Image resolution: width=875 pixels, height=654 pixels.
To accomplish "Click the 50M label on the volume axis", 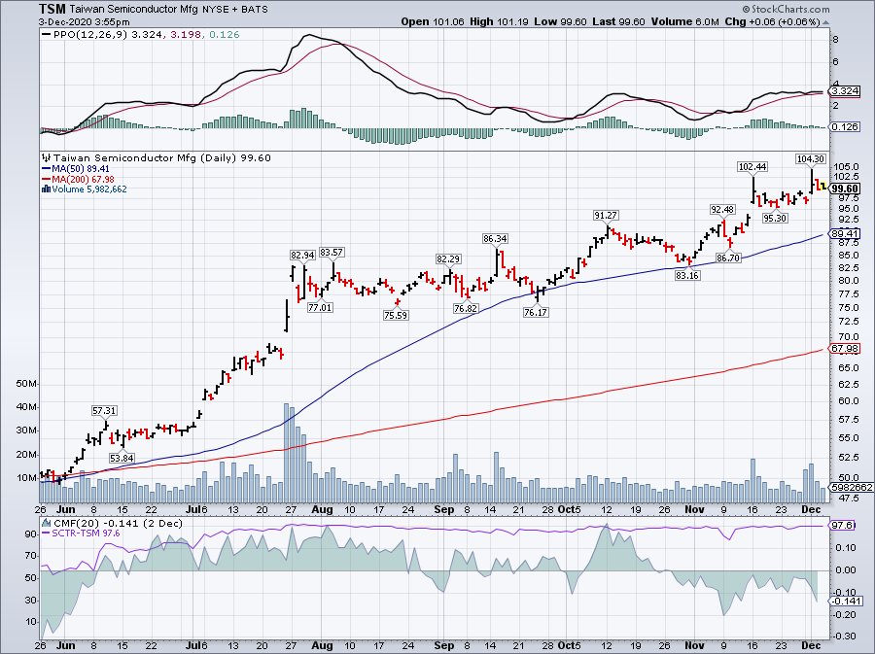I will 26,384.
